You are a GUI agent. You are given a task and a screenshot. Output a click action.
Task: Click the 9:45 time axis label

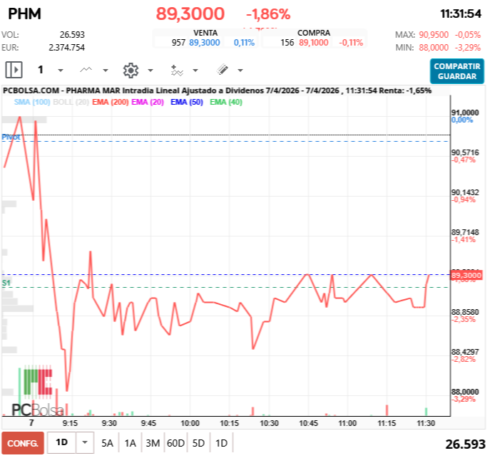(148, 423)
